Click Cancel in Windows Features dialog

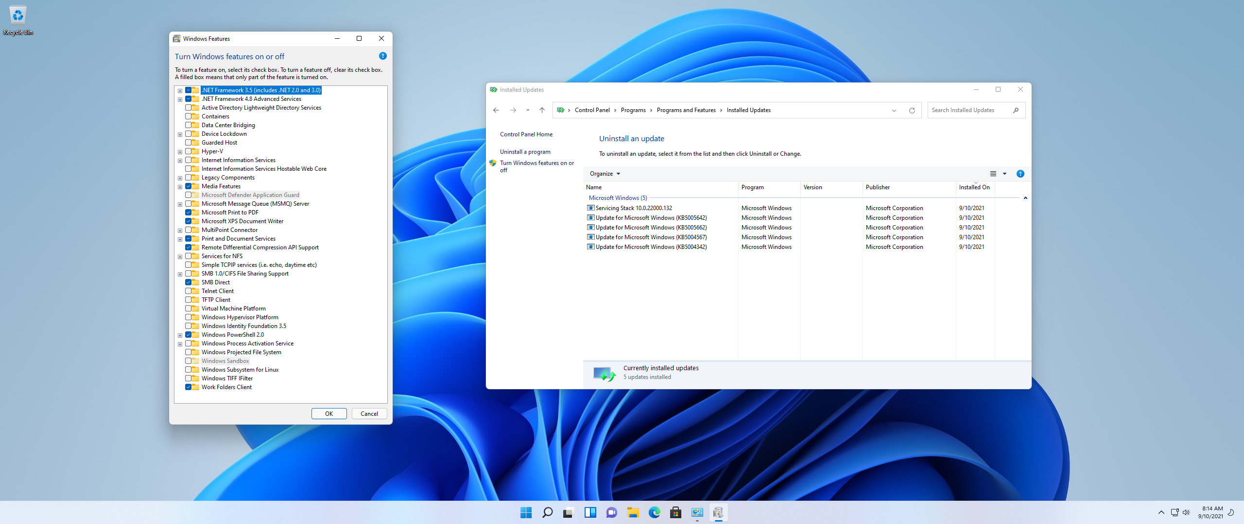pyautogui.click(x=369, y=414)
